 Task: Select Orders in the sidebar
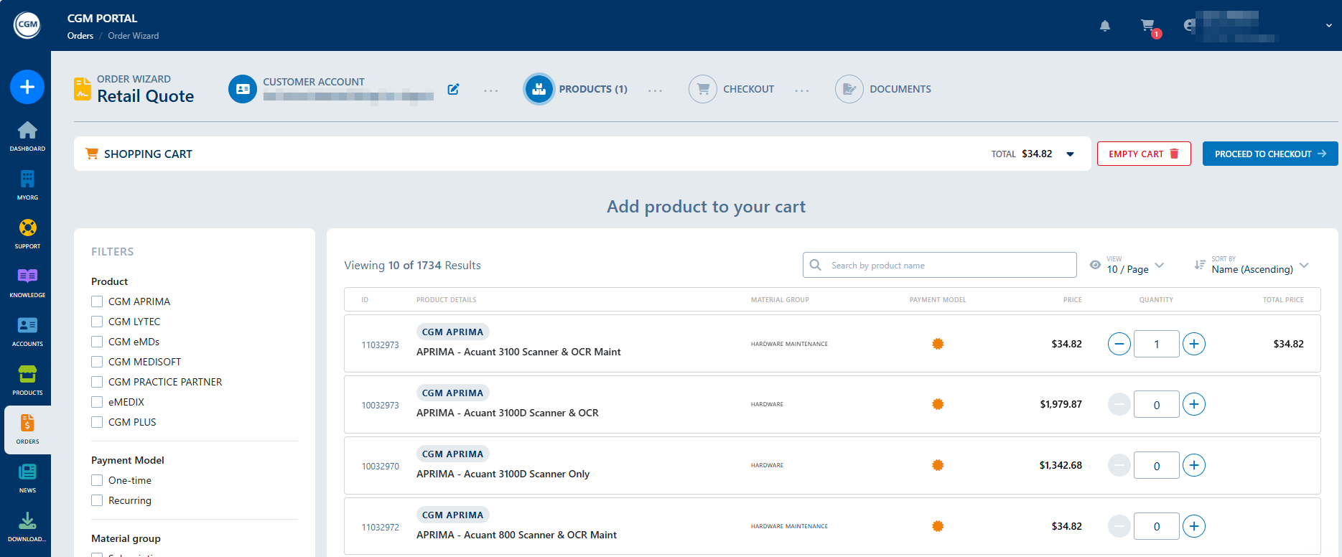pos(27,429)
